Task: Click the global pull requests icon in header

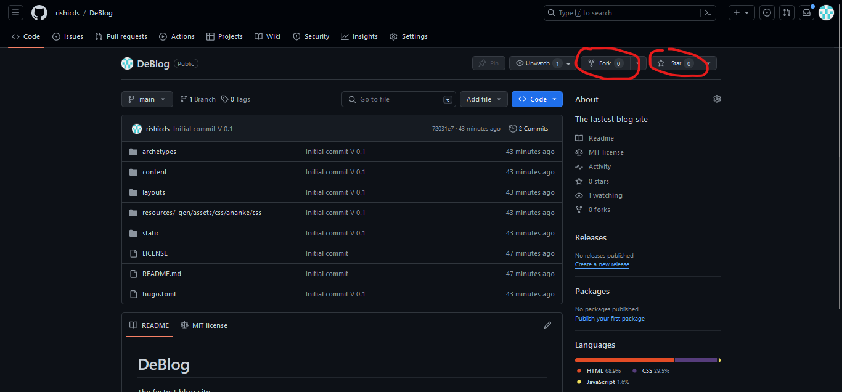Action: click(786, 13)
